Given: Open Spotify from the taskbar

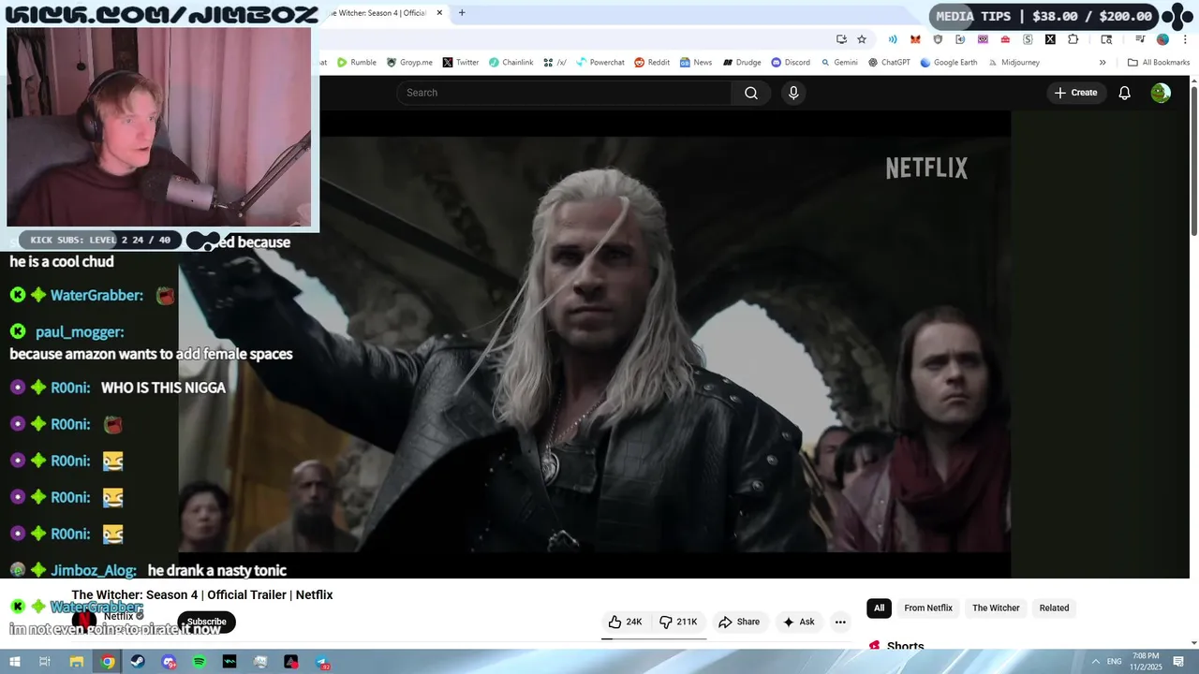Looking at the screenshot, I should point(200,662).
